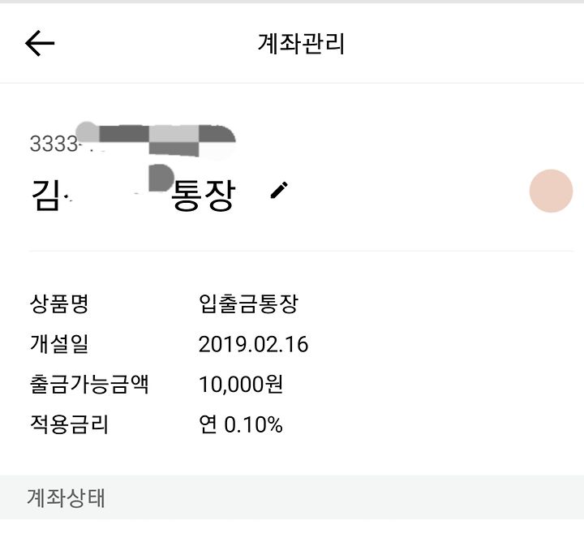The height and width of the screenshot is (538, 584).
Task: Tap the 입출금통장 product value
Action: click(x=248, y=303)
